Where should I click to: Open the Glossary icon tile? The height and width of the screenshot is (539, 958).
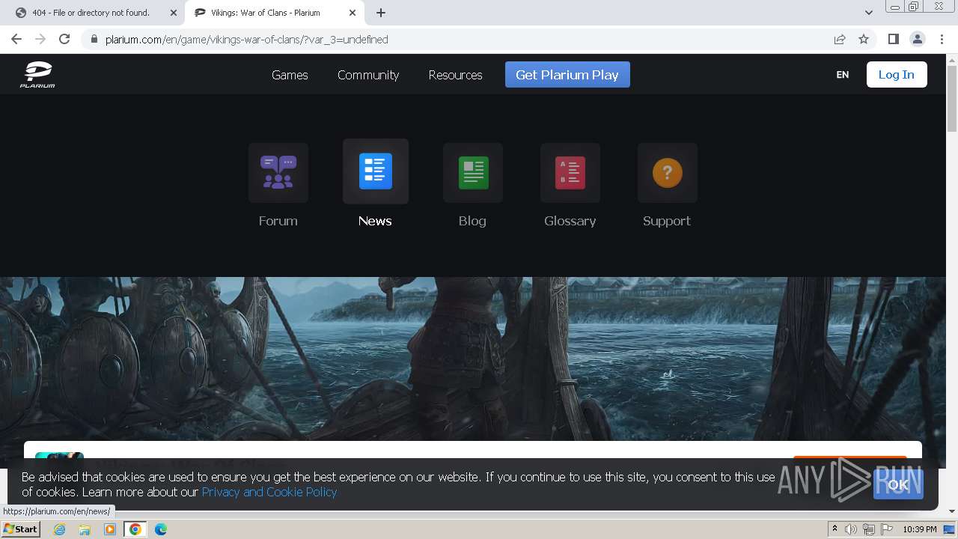[x=570, y=173]
